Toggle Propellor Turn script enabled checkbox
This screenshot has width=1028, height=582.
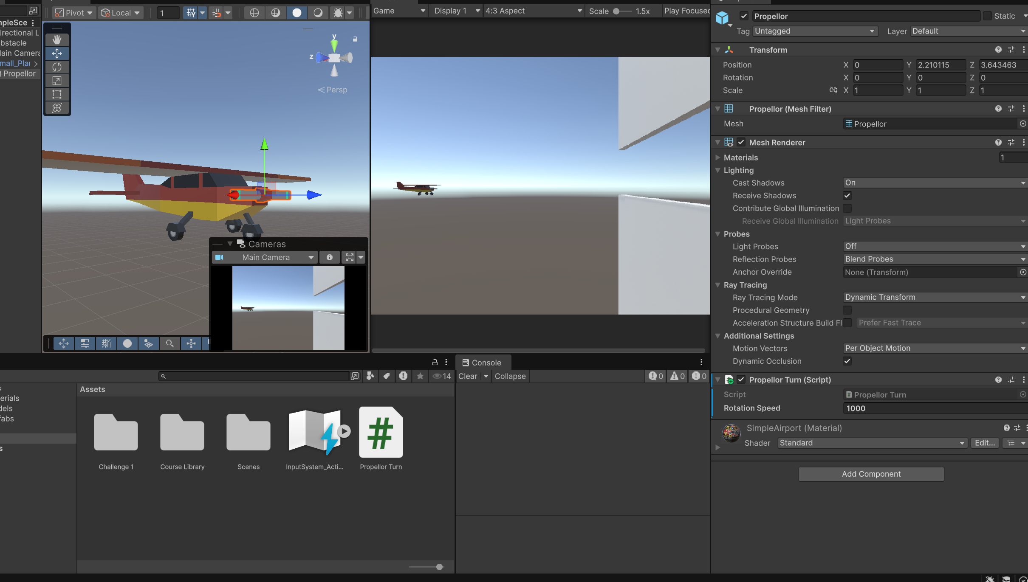tap(741, 380)
